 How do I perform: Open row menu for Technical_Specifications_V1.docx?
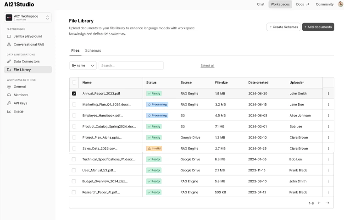[328, 159]
